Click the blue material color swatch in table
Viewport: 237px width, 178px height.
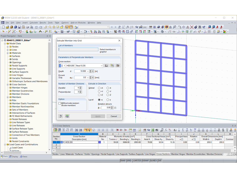(100, 142)
